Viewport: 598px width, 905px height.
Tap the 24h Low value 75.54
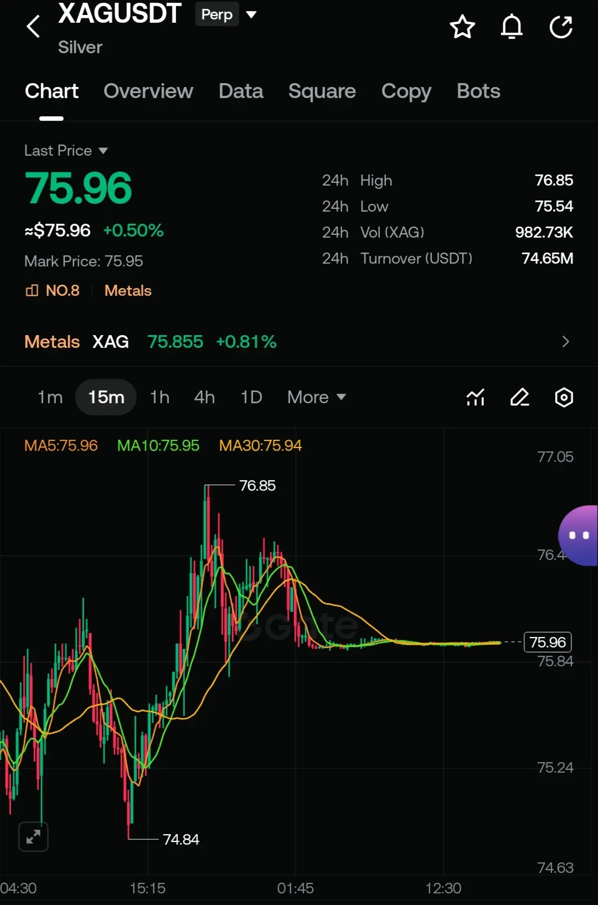[x=554, y=206]
